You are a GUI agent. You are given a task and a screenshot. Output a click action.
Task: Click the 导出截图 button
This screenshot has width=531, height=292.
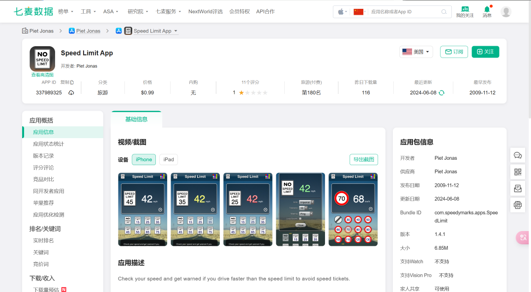(364, 160)
